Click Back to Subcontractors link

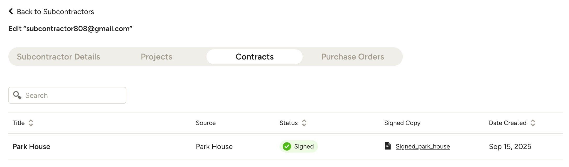point(55,11)
